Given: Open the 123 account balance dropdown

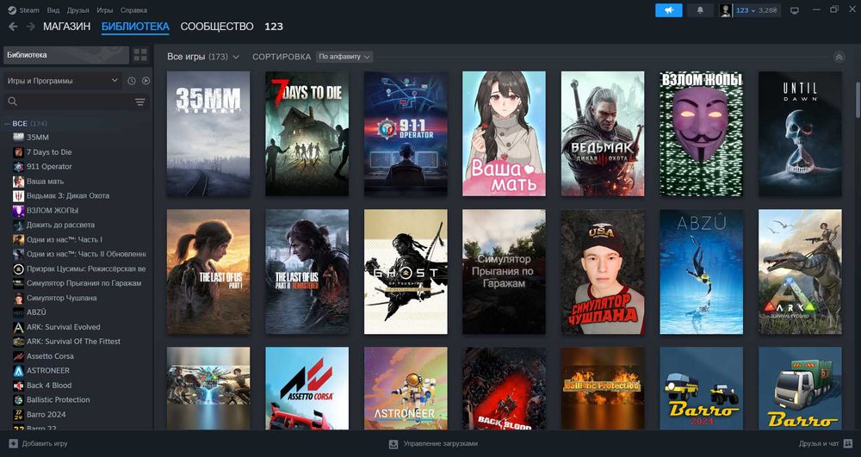Looking at the screenshot, I should 757,10.
